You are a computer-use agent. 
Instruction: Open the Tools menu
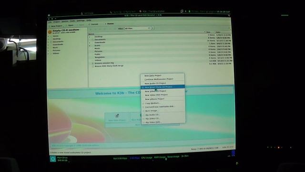[72, 21]
